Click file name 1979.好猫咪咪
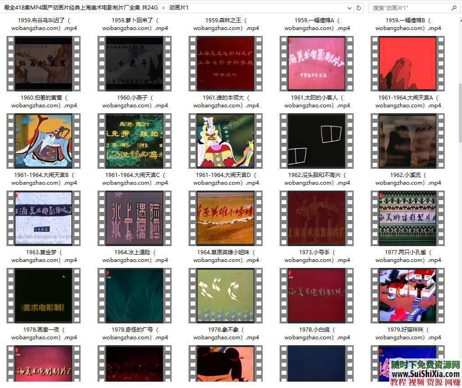Screen dimensions: 462x388 pos(408,334)
